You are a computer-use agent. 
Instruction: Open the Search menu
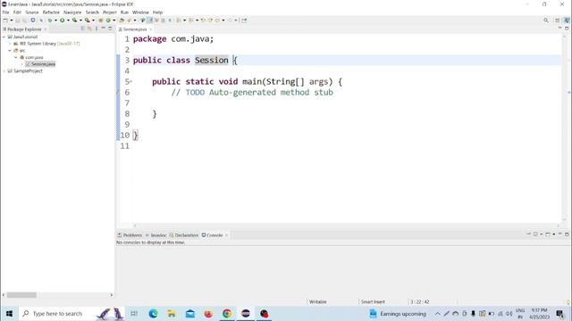pyautogui.click(x=92, y=12)
